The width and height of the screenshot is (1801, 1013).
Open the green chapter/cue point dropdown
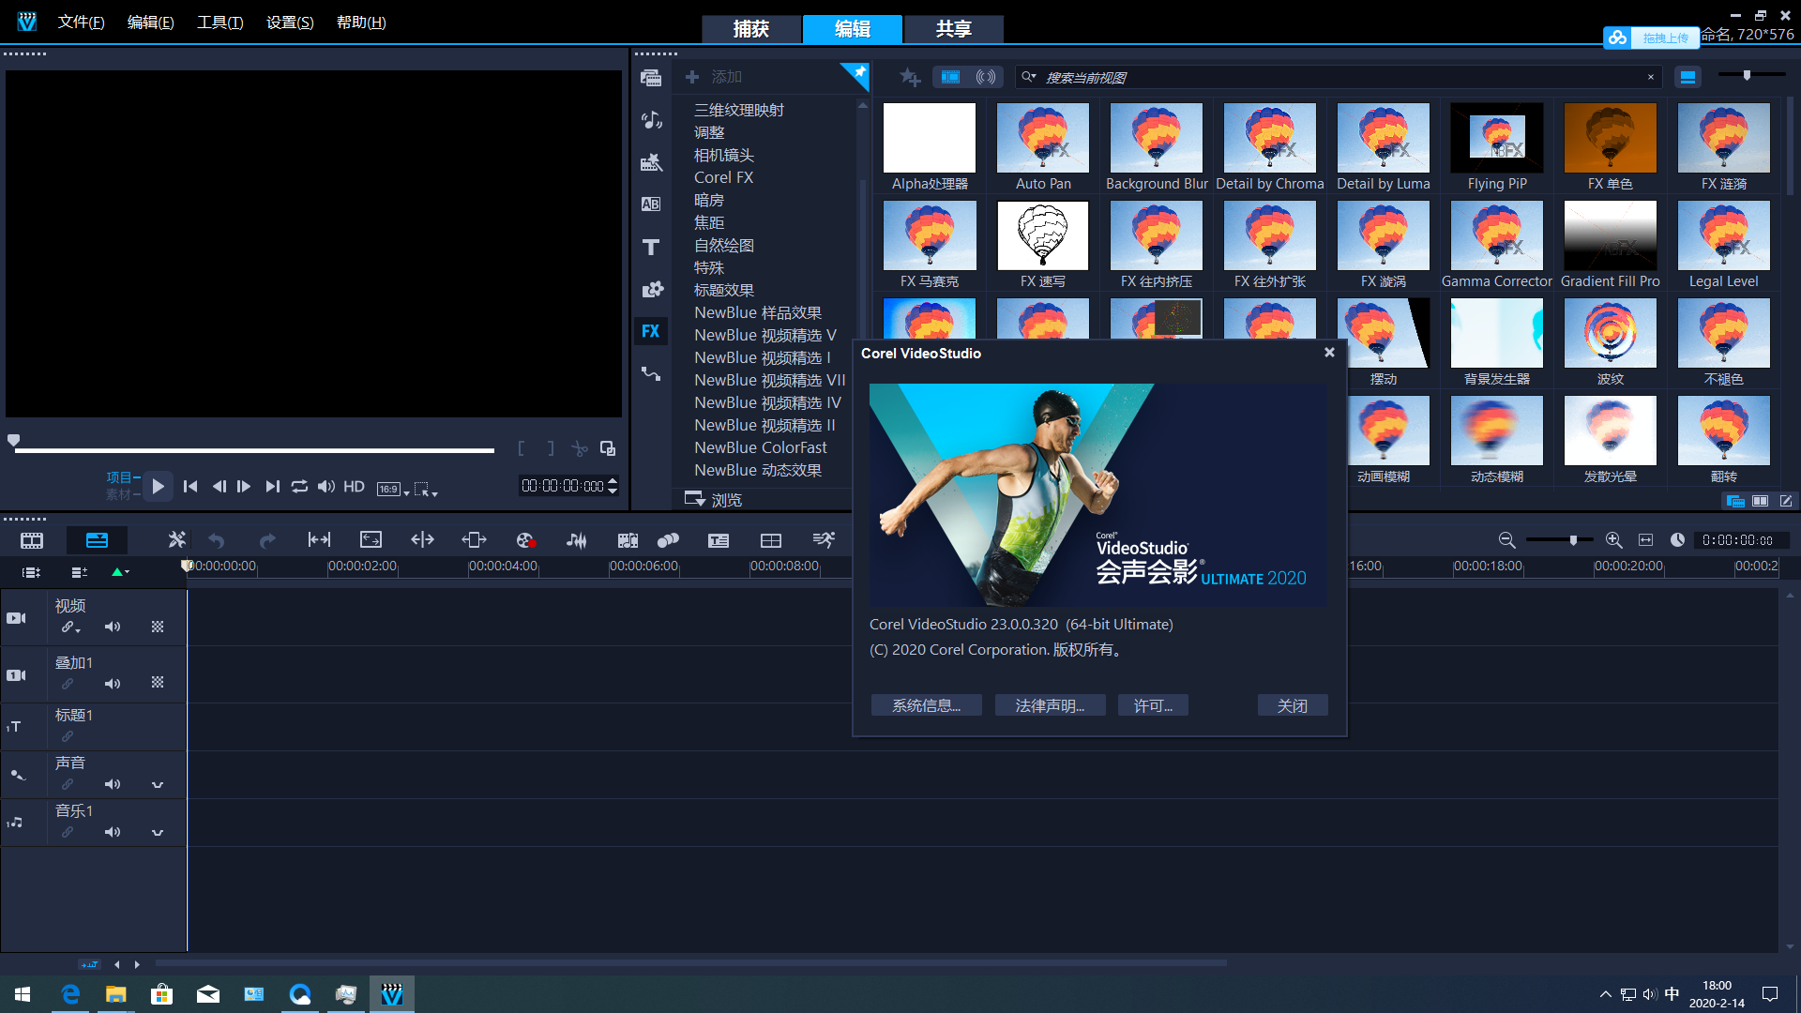pos(120,572)
